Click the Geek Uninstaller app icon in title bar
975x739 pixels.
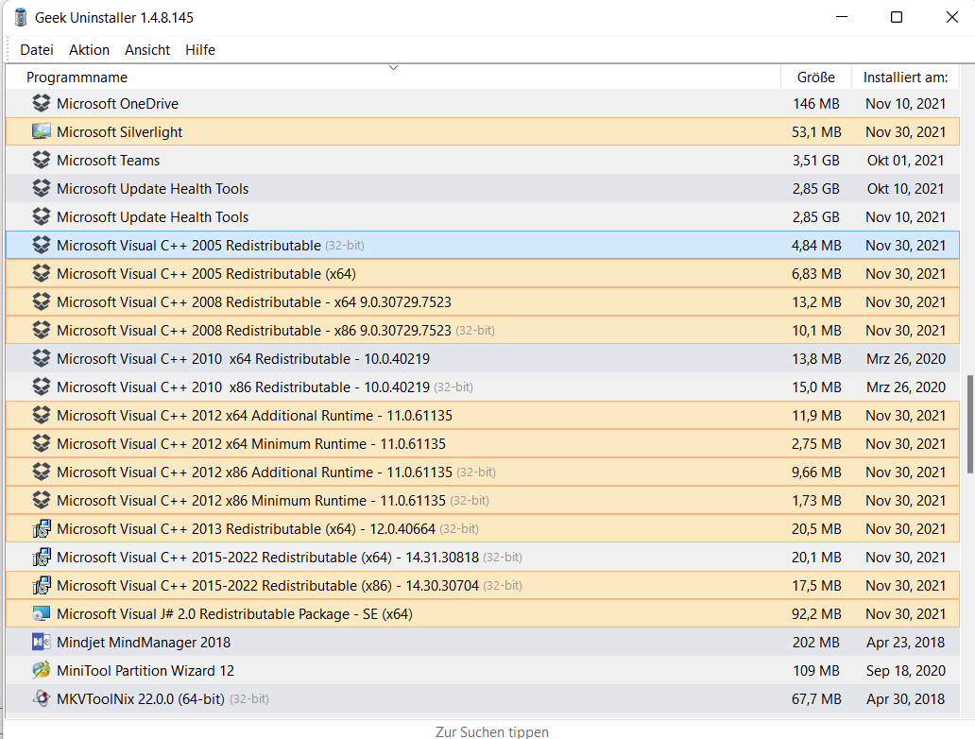pos(21,17)
